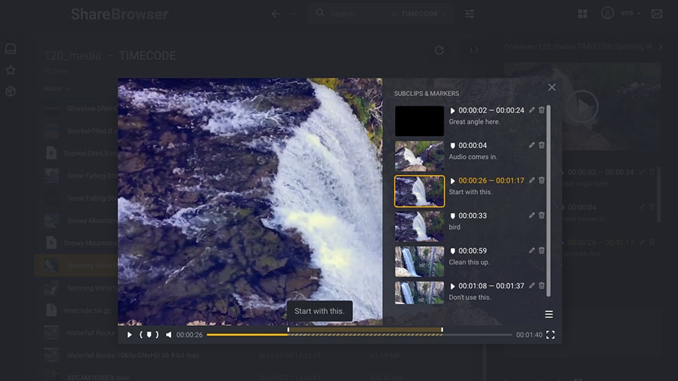678x381 pixels.
Task: Jump to the 00:00:59 marker
Action: 452,251
